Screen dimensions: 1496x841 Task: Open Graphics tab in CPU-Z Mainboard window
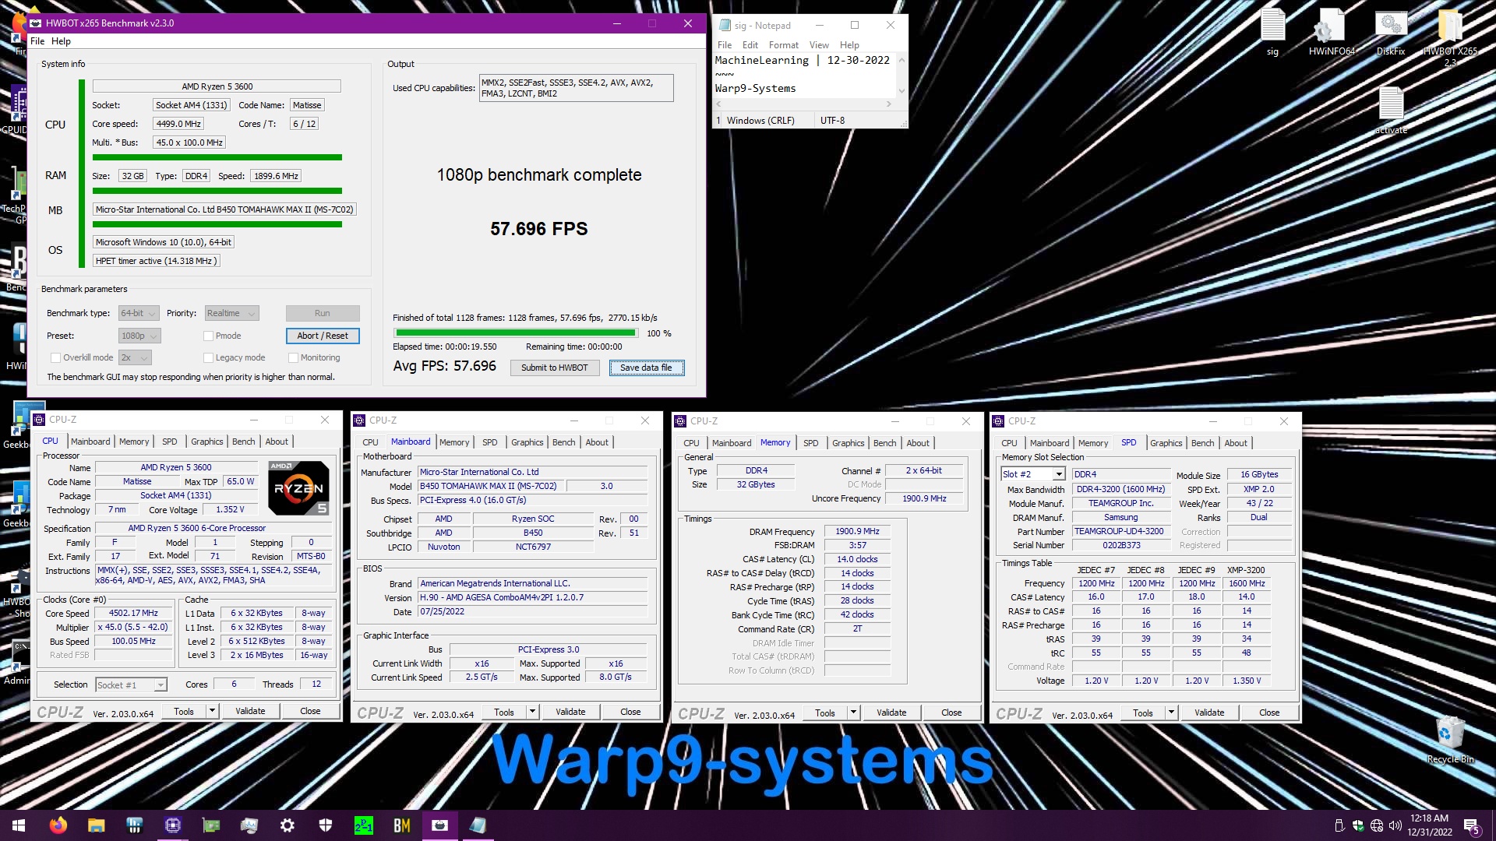click(527, 442)
